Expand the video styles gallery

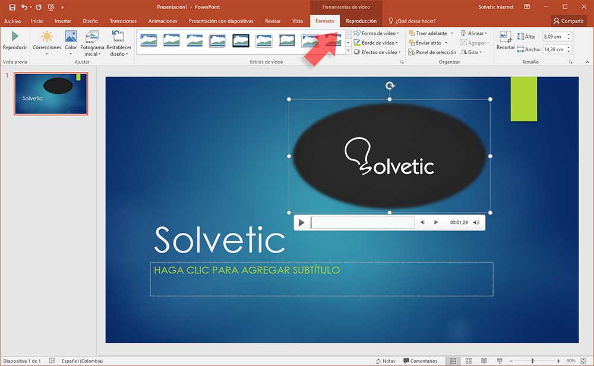pyautogui.click(x=348, y=51)
